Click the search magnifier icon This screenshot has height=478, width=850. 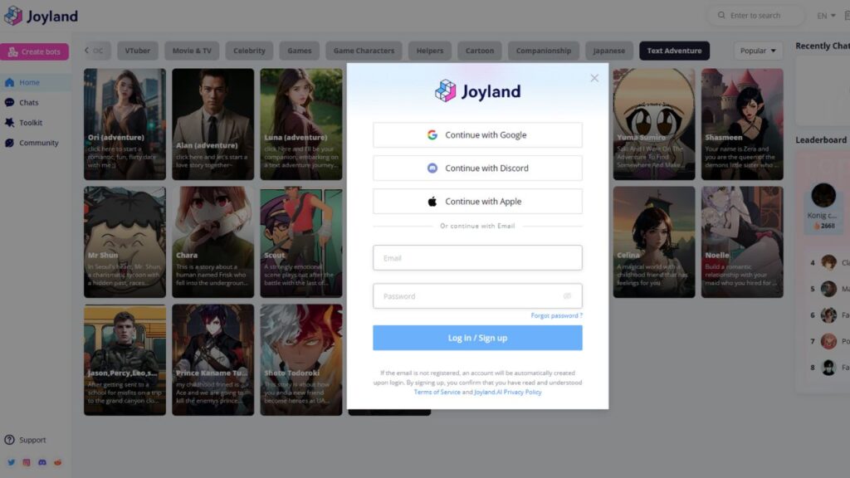(721, 15)
